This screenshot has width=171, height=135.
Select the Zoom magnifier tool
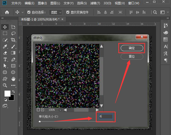pyautogui.click(x=5, y=85)
